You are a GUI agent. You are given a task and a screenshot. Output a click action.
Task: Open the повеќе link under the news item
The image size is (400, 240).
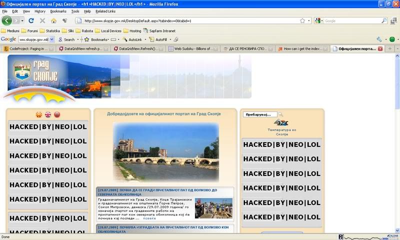click(x=149, y=218)
